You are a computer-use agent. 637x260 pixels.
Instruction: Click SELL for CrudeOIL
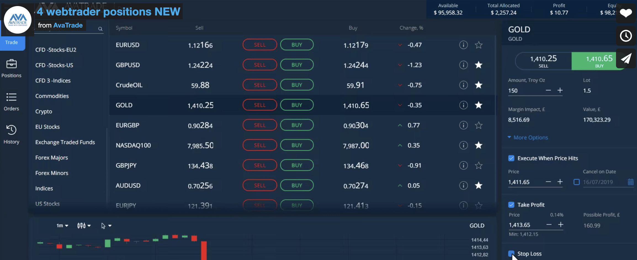260,85
